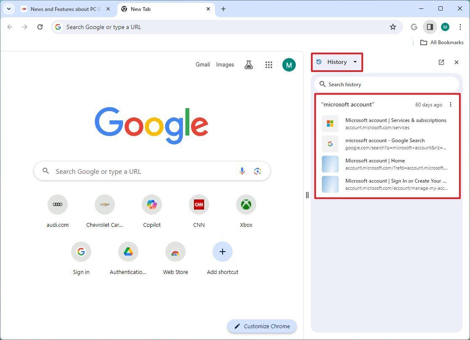The image size is (470, 340).
Task: Click the All Bookmarks folder icon
Action: pyautogui.click(x=424, y=42)
